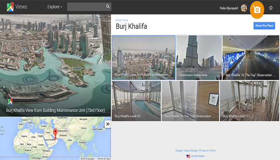Click the search magnifier icon
The image size is (280, 160).
point(108,7)
